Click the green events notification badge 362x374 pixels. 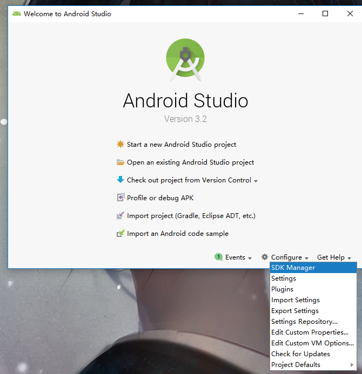coord(218,257)
